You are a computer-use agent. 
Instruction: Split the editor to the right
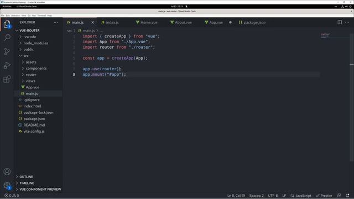click(340, 22)
